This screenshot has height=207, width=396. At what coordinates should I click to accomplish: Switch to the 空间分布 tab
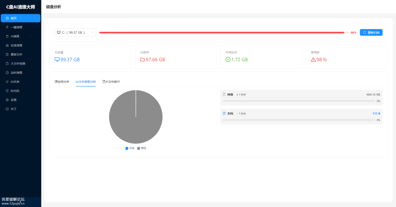[x=62, y=82]
